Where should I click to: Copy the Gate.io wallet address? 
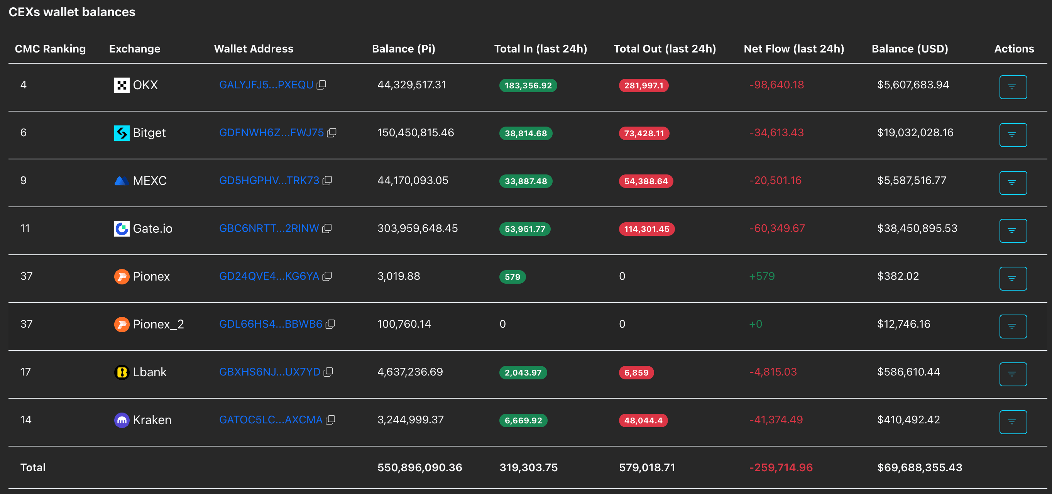coord(327,228)
